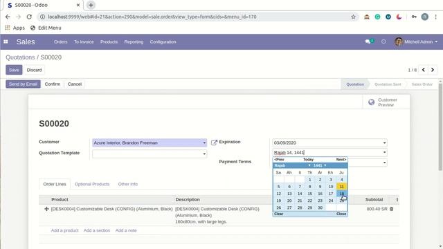Screen dimensions: 443x249
Task: Discard the changes
Action: [x=34, y=70]
